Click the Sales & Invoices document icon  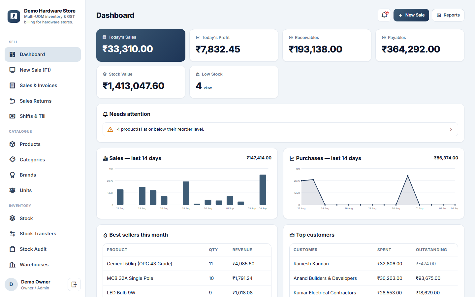(12, 85)
